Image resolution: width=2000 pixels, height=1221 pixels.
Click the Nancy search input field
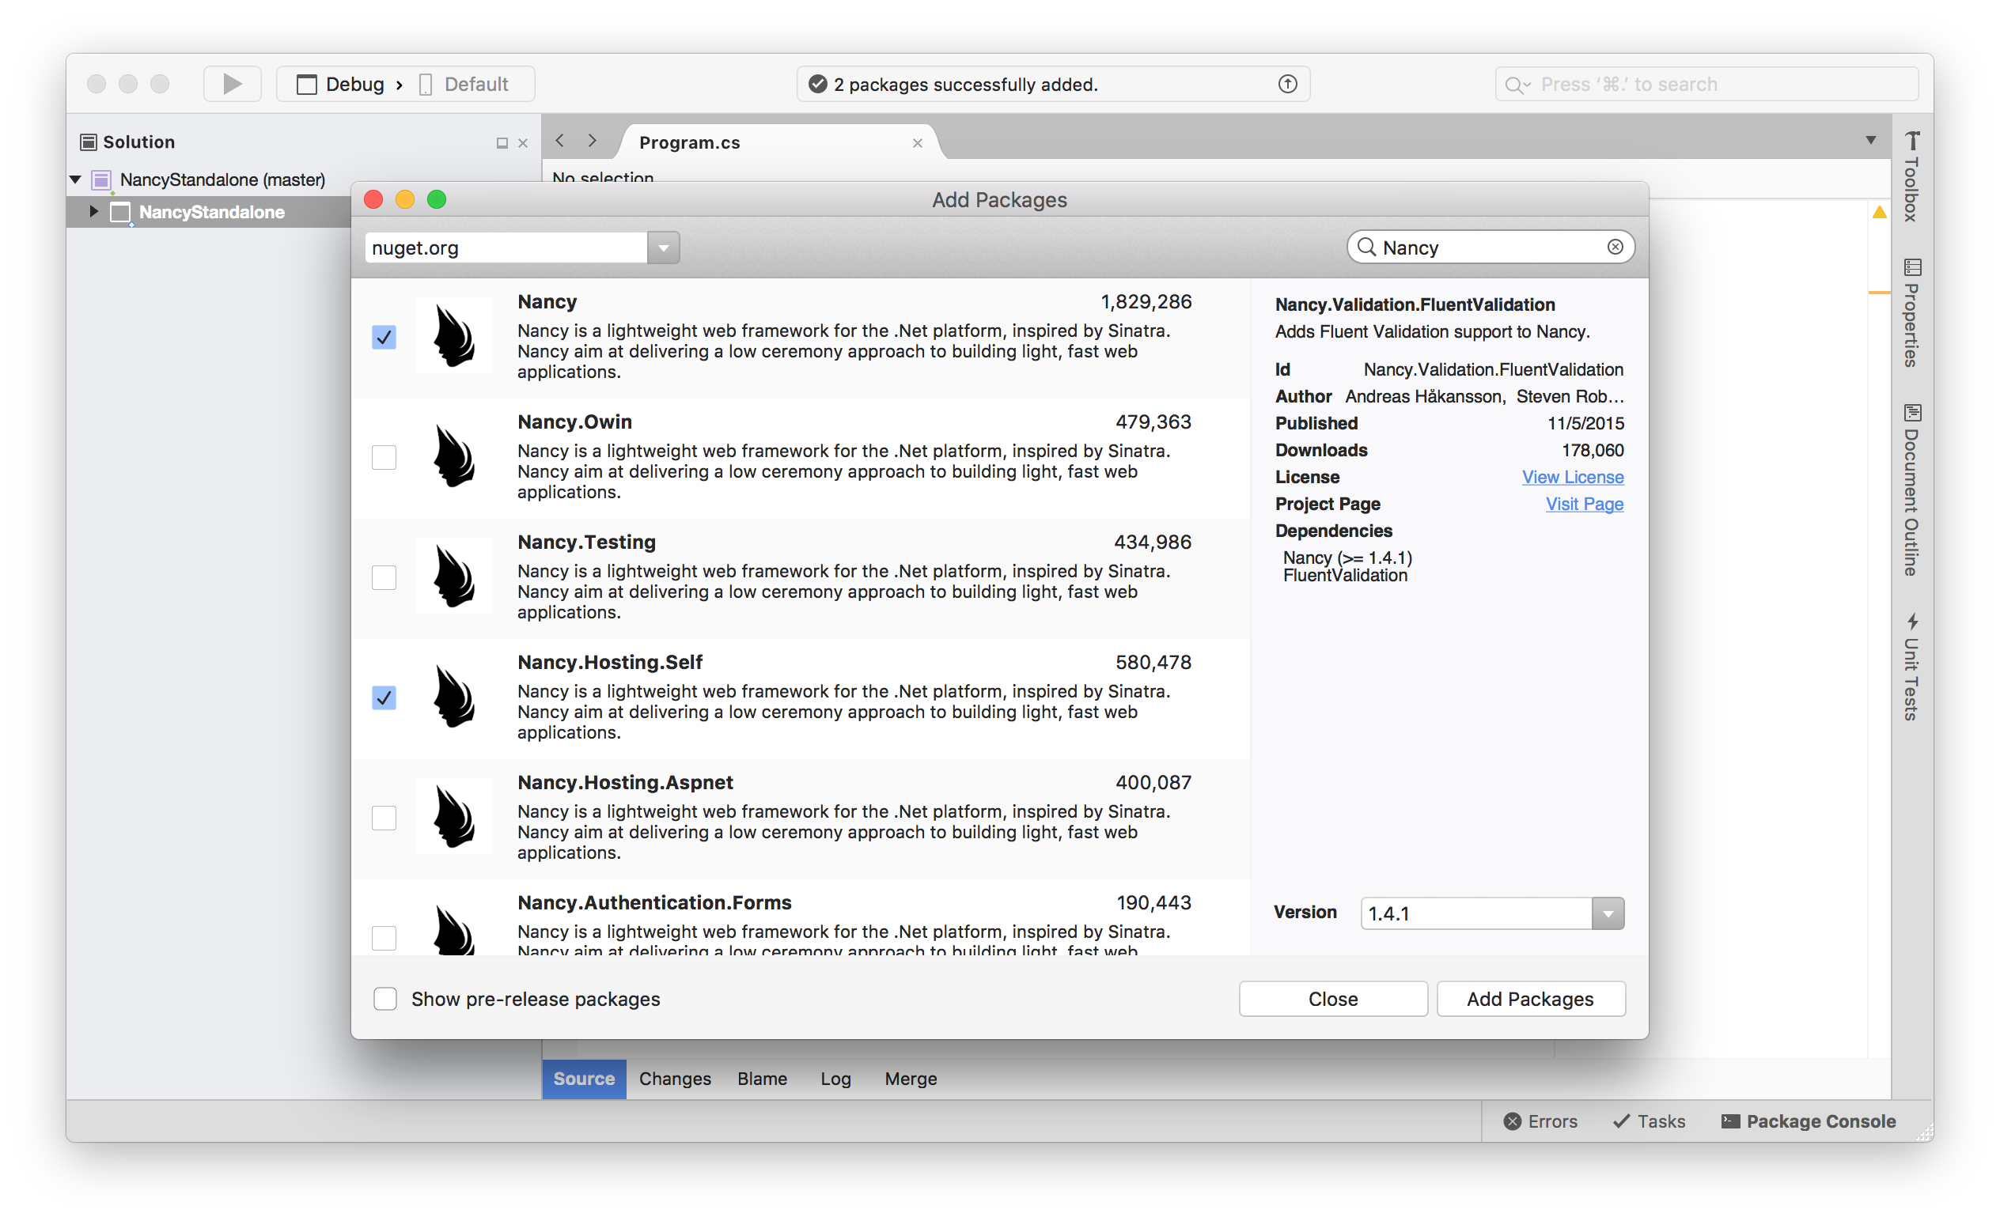1491,247
